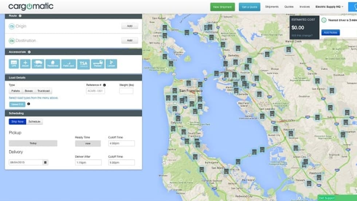Screen dimensions: 357x201
Task: Expand the Electric Supply HQ account dropdown
Action: (329, 7)
